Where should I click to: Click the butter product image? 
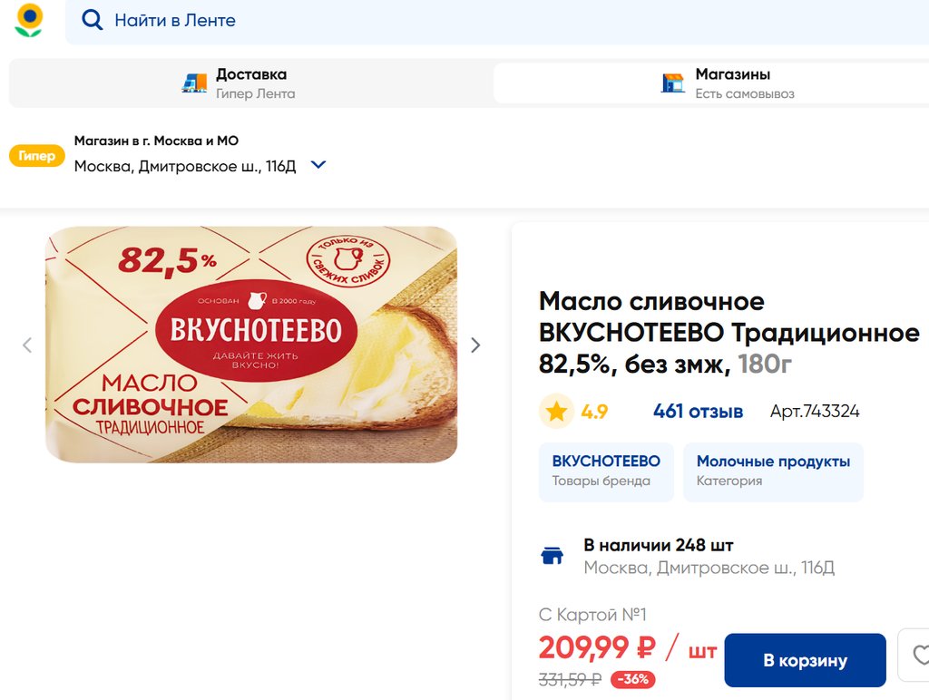[x=251, y=345]
